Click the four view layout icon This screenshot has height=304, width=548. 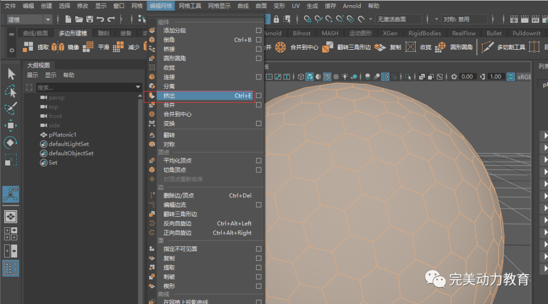click(11, 234)
